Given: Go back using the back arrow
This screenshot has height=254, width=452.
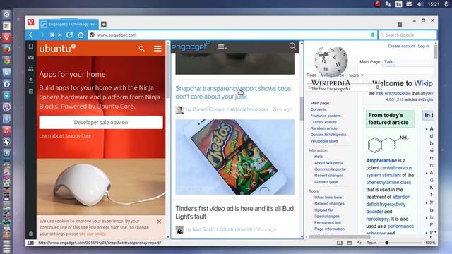Looking at the screenshot, I should (31, 35).
